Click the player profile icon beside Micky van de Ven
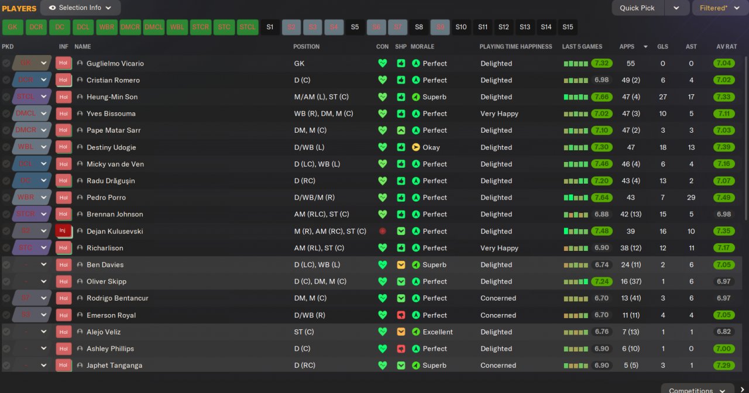This screenshot has height=393, width=749. [80, 164]
